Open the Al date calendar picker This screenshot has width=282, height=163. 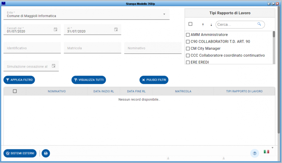click(x=116, y=30)
